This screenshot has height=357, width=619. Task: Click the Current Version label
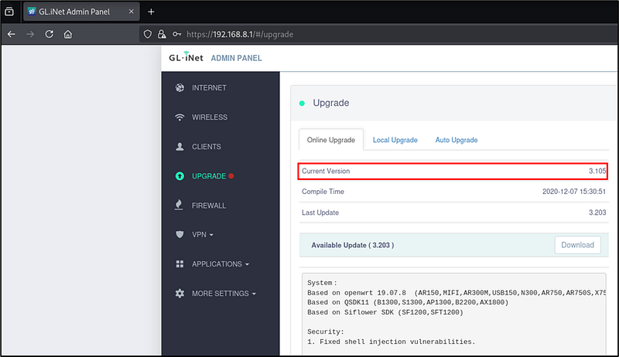(326, 171)
